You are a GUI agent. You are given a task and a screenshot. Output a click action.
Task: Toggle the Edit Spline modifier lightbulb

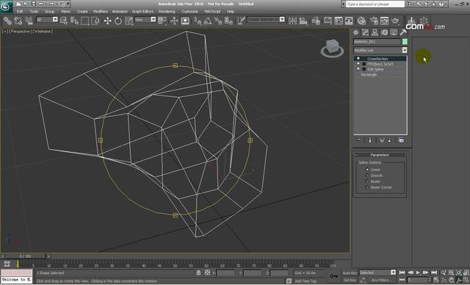(x=358, y=69)
